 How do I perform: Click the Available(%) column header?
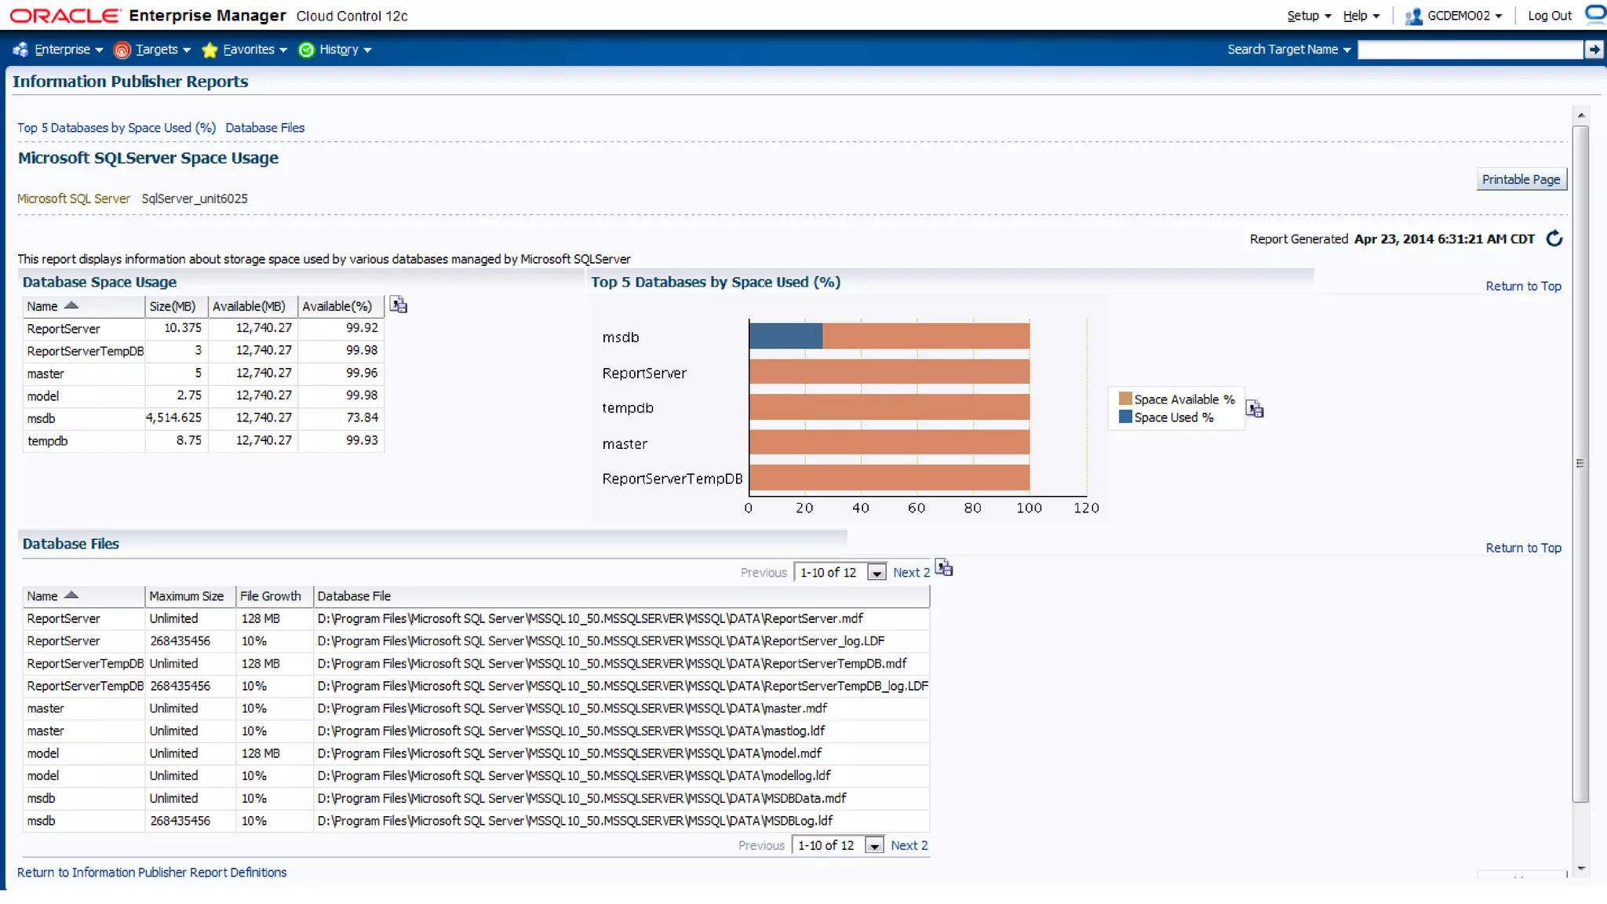click(341, 306)
